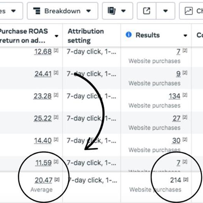This screenshot has height=203, width=203.
Task: Click the Breakdown stacked-bars icon
Action: point(37,11)
